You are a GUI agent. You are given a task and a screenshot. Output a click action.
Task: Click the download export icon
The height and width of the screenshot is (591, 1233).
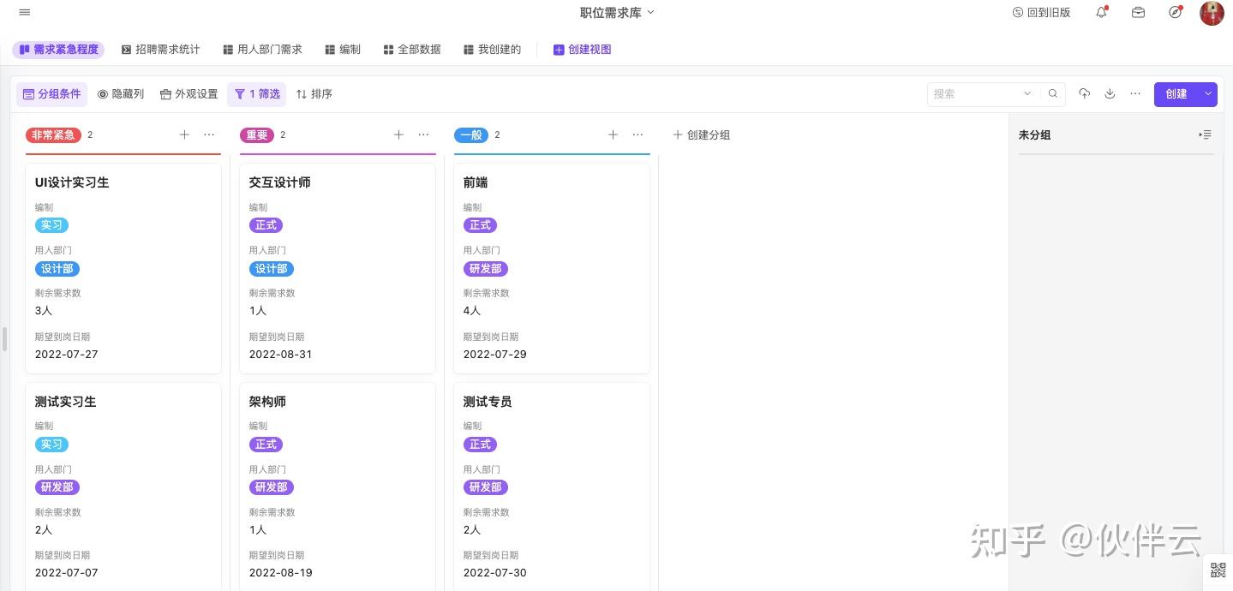coord(1110,93)
